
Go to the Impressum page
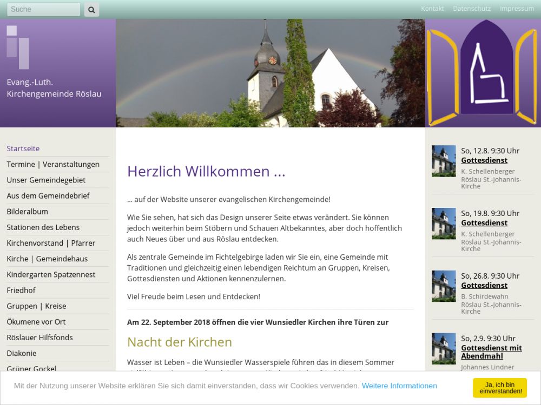pyautogui.click(x=517, y=9)
